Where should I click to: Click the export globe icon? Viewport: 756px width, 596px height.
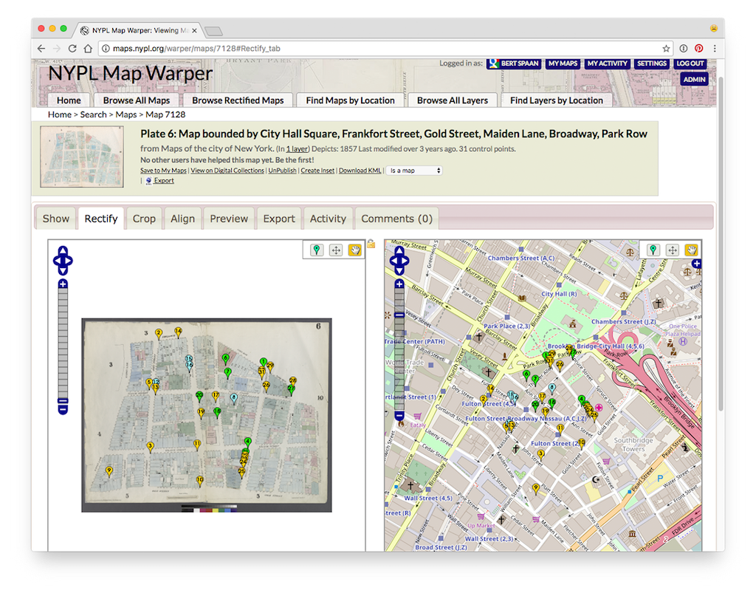(x=148, y=180)
